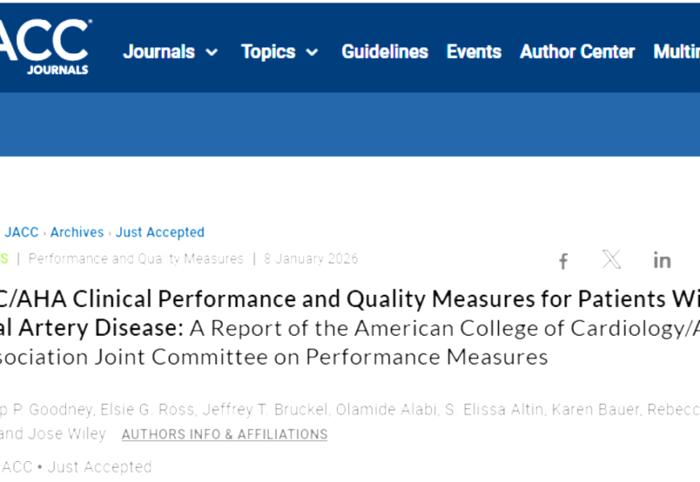Navigate to the Archives breadcrumb
This screenshot has width=700, height=482.
pyautogui.click(x=77, y=232)
